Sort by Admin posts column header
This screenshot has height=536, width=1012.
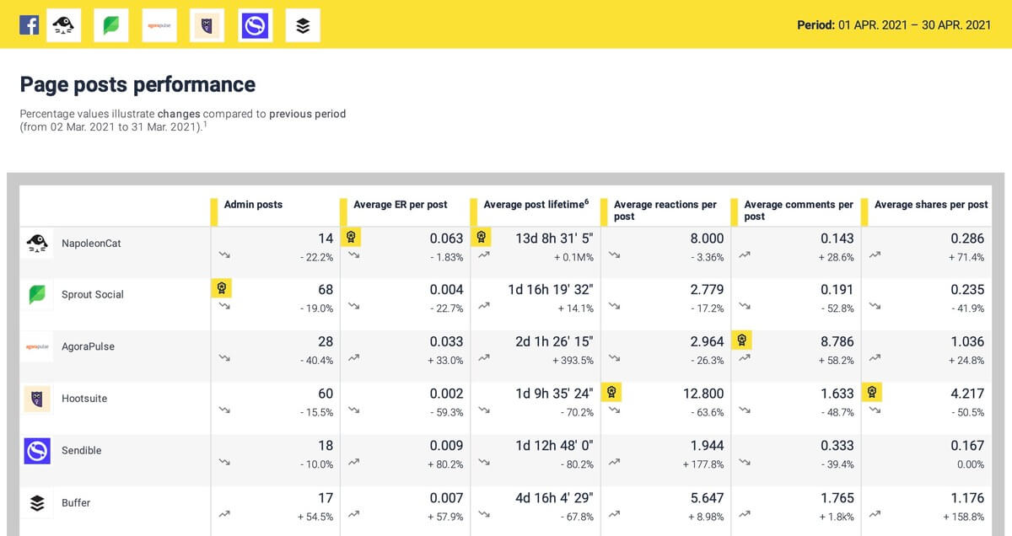253,205
